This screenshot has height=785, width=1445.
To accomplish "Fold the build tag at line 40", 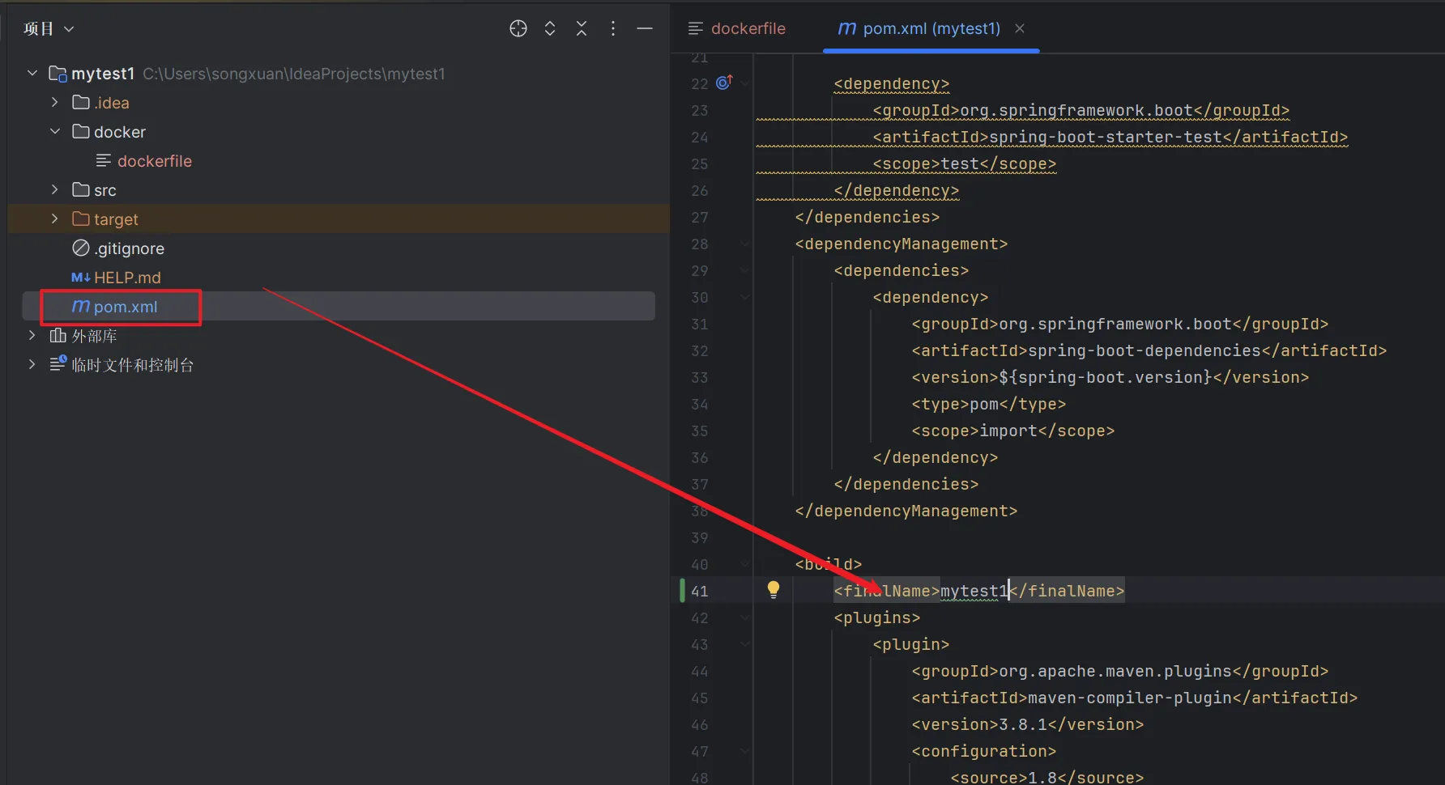I will pos(745,564).
